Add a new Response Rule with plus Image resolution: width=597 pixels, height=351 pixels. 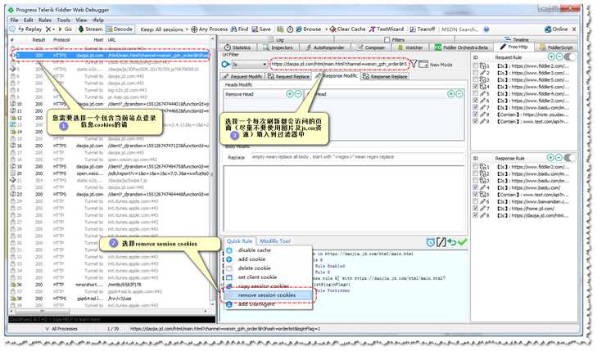[550, 157]
